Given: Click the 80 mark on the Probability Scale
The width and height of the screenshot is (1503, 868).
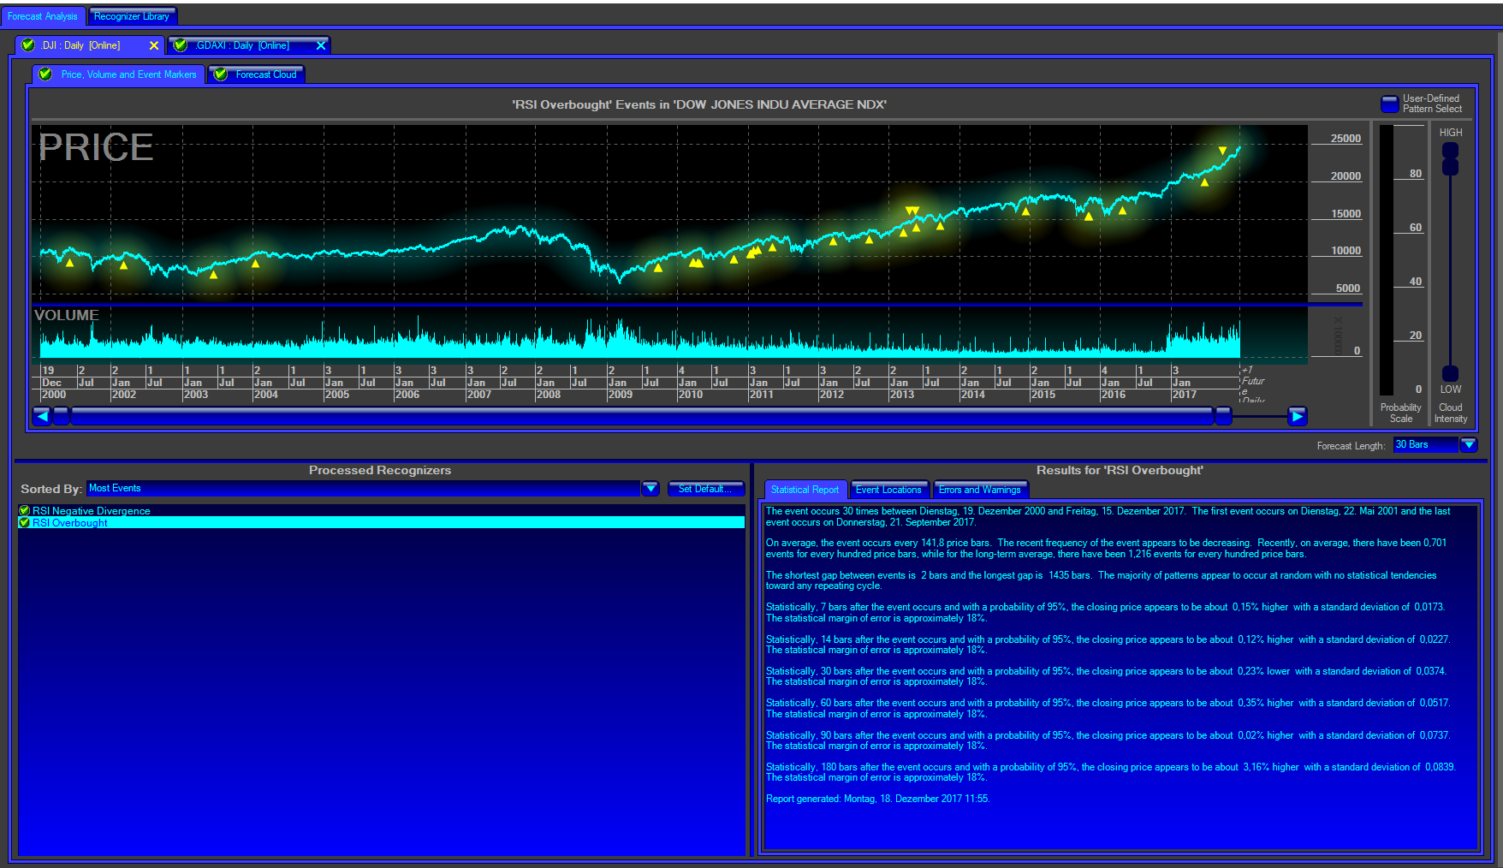Looking at the screenshot, I should click(x=1416, y=174).
